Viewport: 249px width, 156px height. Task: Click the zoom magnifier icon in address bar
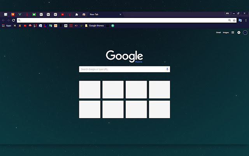[x=230, y=20]
